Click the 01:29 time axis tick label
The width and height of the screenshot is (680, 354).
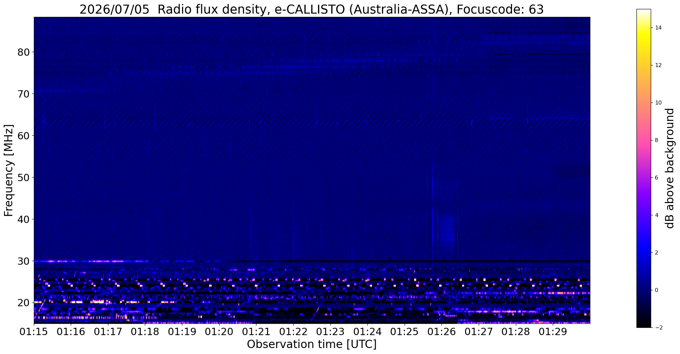[553, 331]
